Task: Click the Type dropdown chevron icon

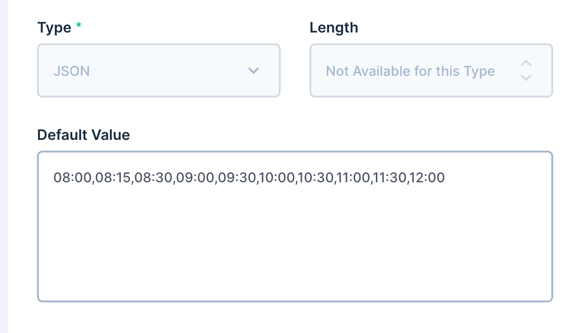Action: pos(254,70)
